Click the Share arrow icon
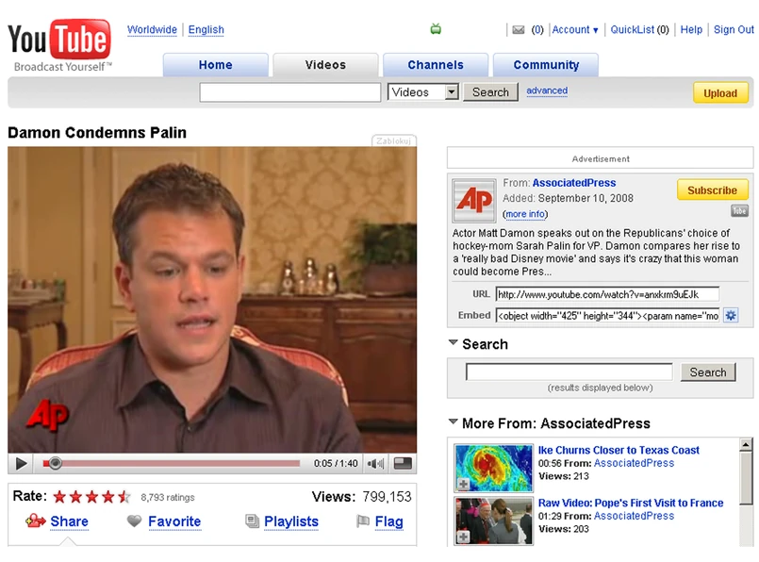The height and width of the screenshot is (562, 759). click(35, 521)
